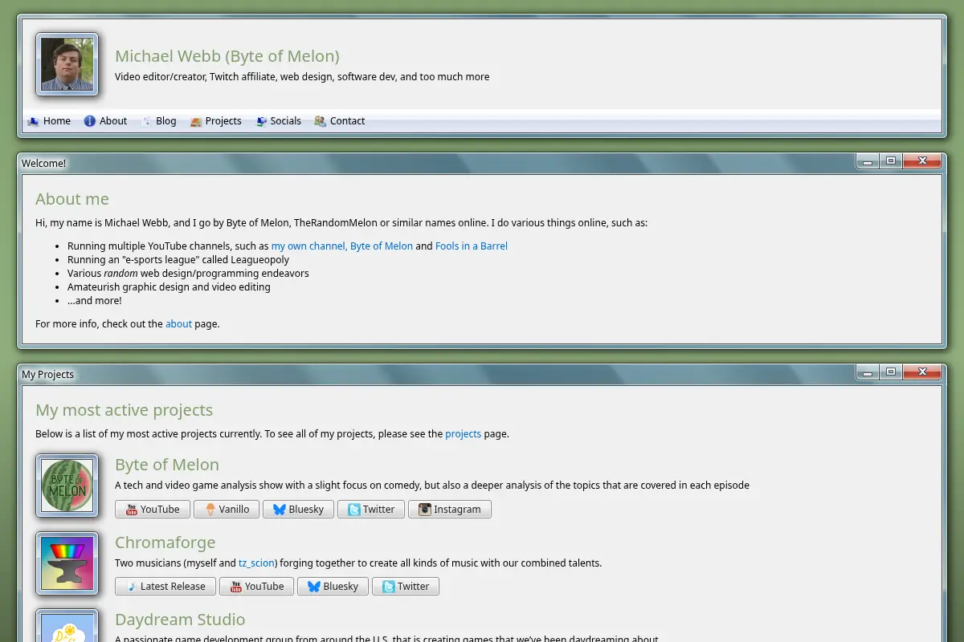
Task: Click the Blog page icon
Action: pyautogui.click(x=146, y=121)
